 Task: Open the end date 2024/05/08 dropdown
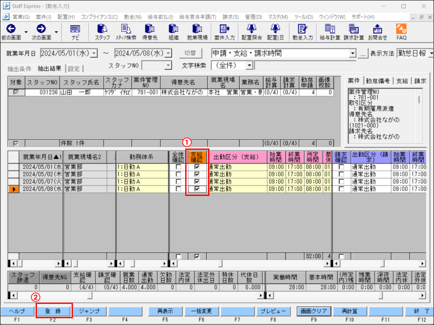[x=168, y=53]
